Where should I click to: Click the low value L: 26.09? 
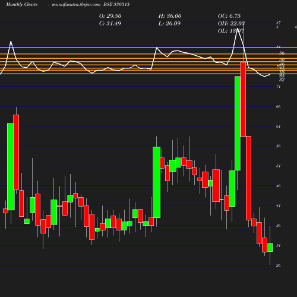169,24
